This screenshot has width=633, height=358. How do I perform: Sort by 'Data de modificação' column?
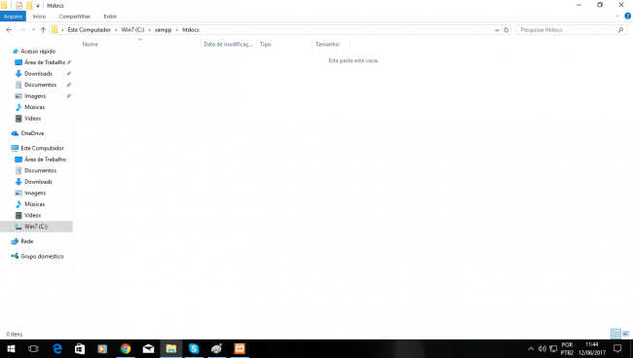(x=229, y=45)
